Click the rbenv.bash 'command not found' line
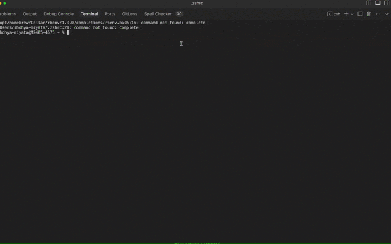 (103, 23)
